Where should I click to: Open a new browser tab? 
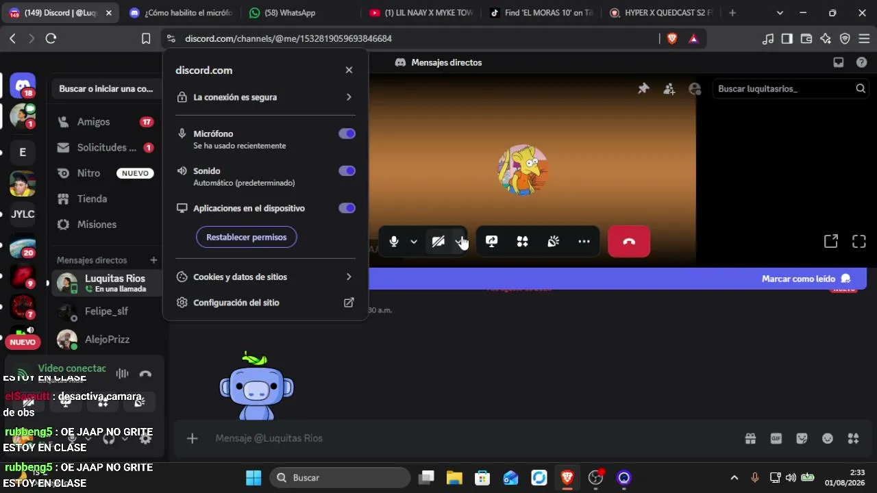point(732,13)
